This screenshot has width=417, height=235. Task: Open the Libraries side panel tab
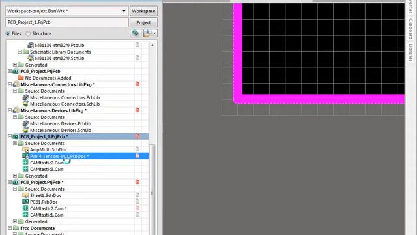pos(411,53)
